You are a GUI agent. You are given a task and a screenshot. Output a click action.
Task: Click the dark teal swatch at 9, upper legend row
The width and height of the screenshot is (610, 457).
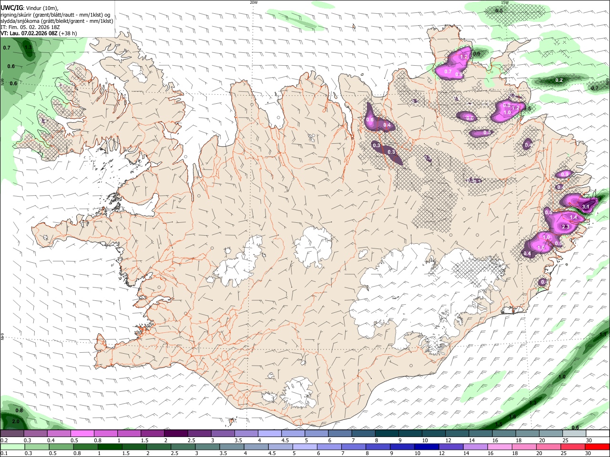click(410, 434)
